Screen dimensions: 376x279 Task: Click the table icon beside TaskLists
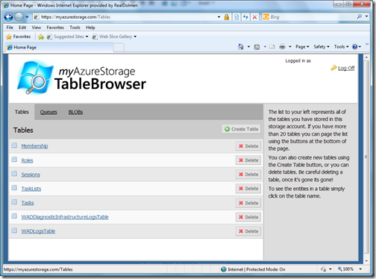click(14, 188)
